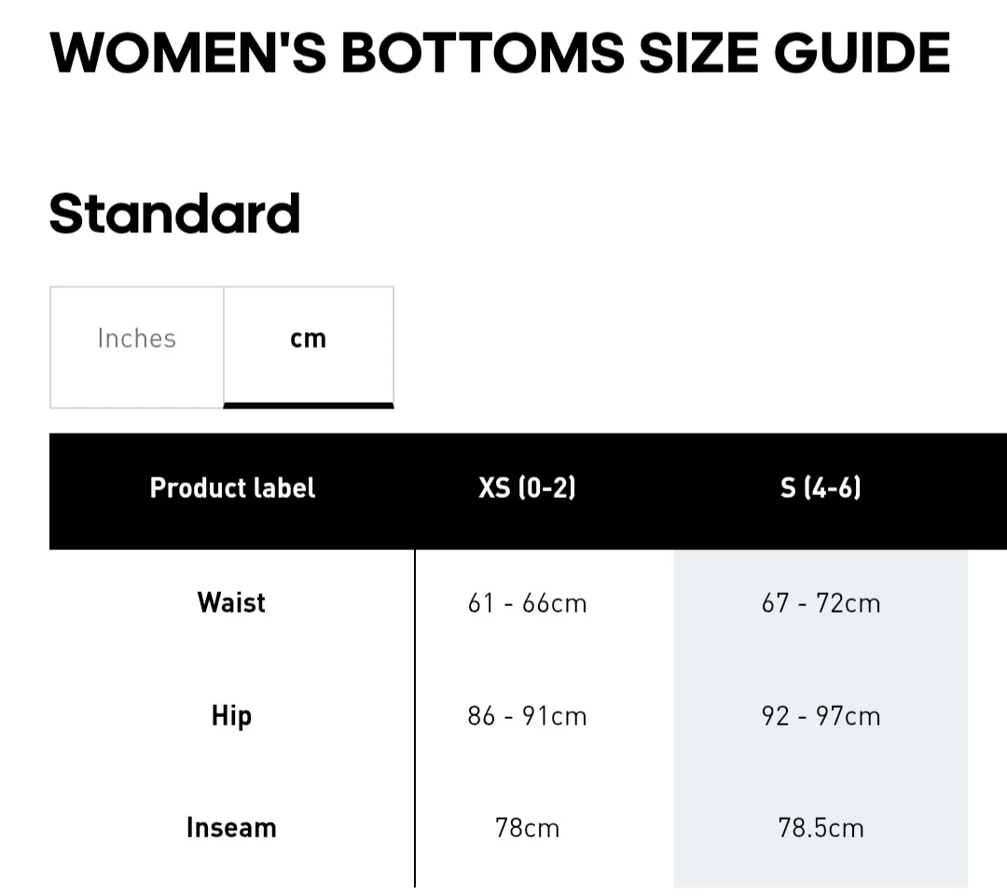The image size is (1007, 896).
Task: Click the Product label header cell
Action: pyautogui.click(x=231, y=489)
